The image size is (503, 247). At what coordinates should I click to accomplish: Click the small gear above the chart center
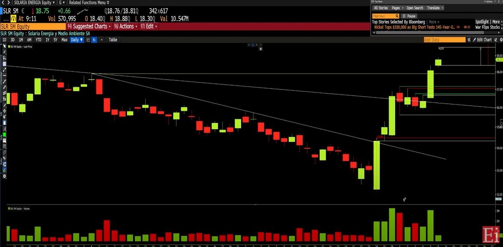tap(261, 49)
